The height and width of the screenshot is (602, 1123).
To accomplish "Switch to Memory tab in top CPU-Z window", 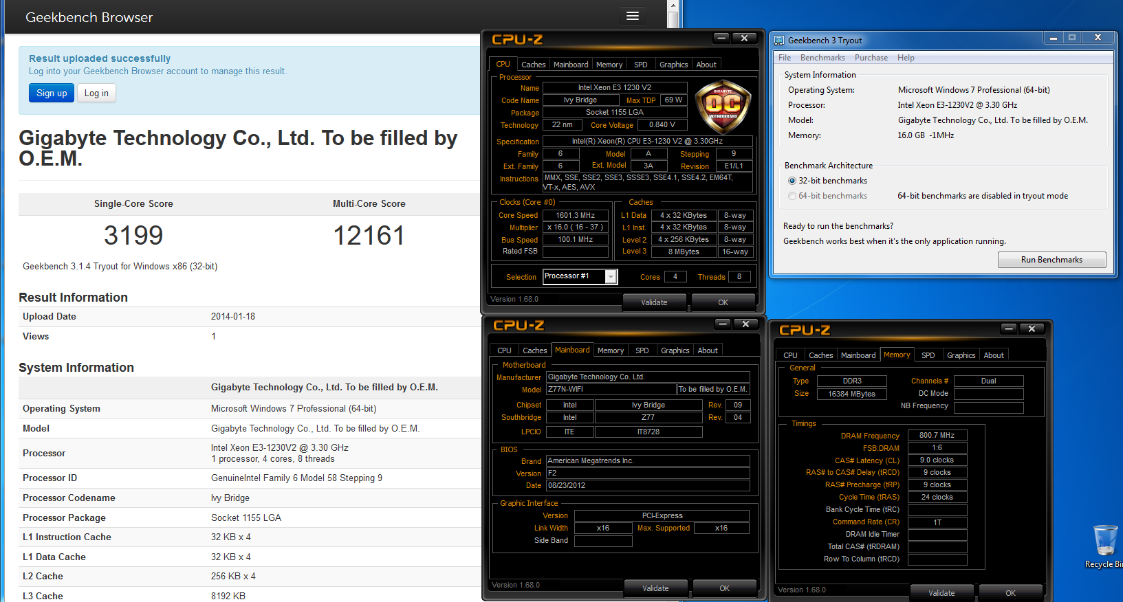I will coord(609,65).
